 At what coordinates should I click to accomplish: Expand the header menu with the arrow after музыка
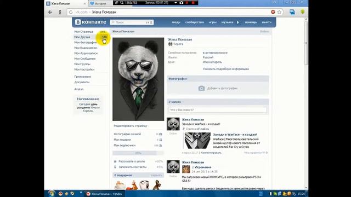point(237,22)
